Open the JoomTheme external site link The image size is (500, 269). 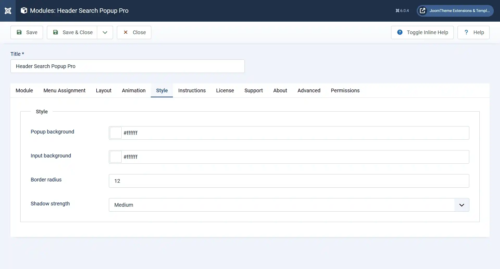pyautogui.click(x=455, y=11)
